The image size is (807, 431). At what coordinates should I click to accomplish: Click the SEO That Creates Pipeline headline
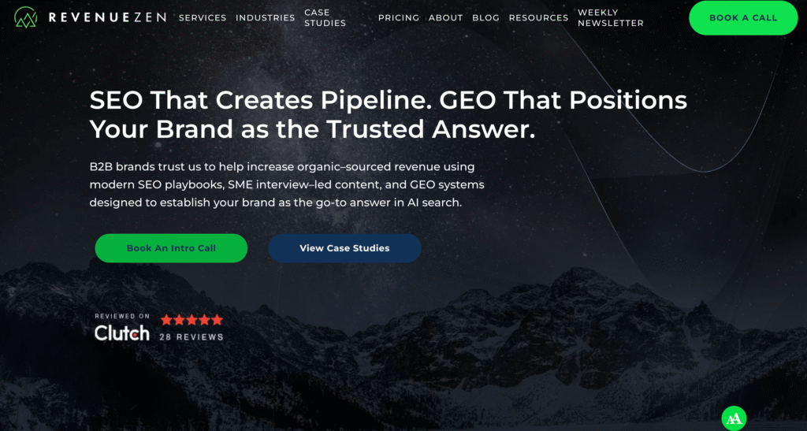(x=388, y=115)
